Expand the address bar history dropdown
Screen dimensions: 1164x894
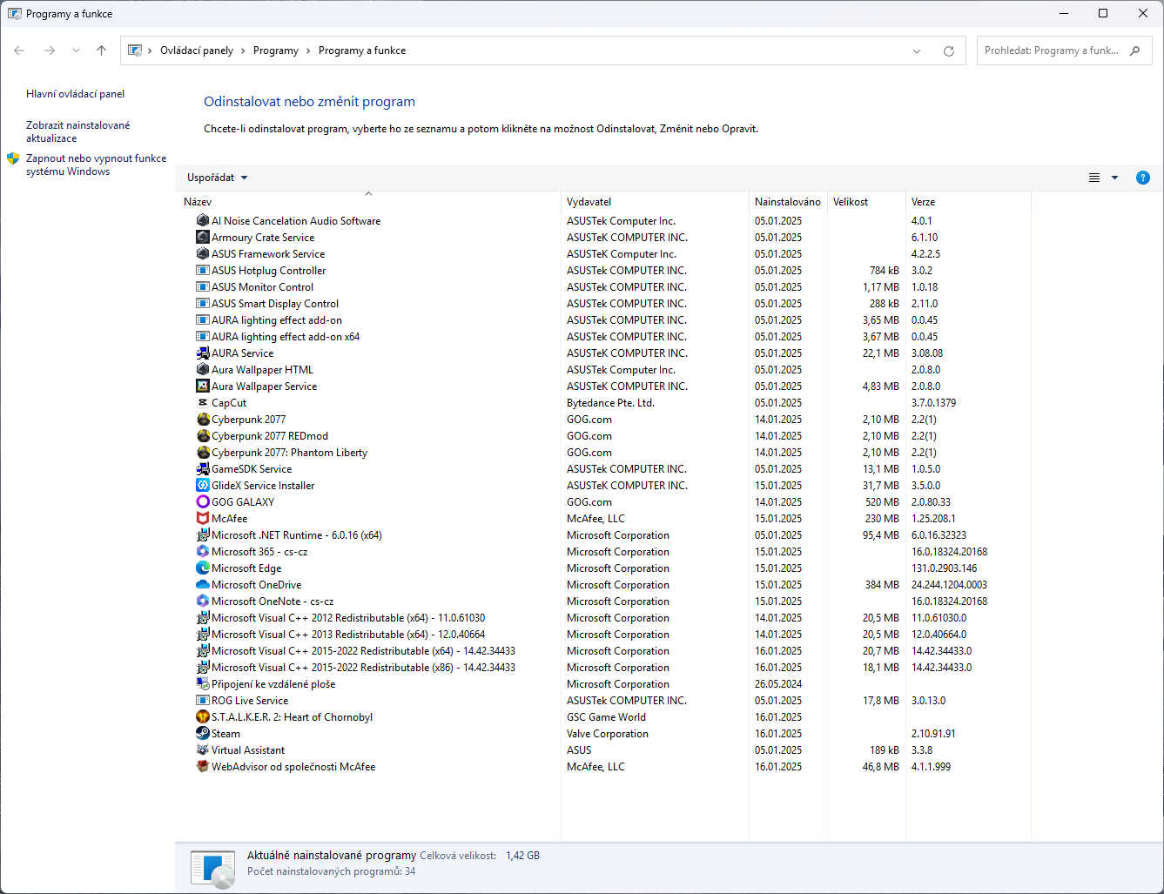point(917,51)
